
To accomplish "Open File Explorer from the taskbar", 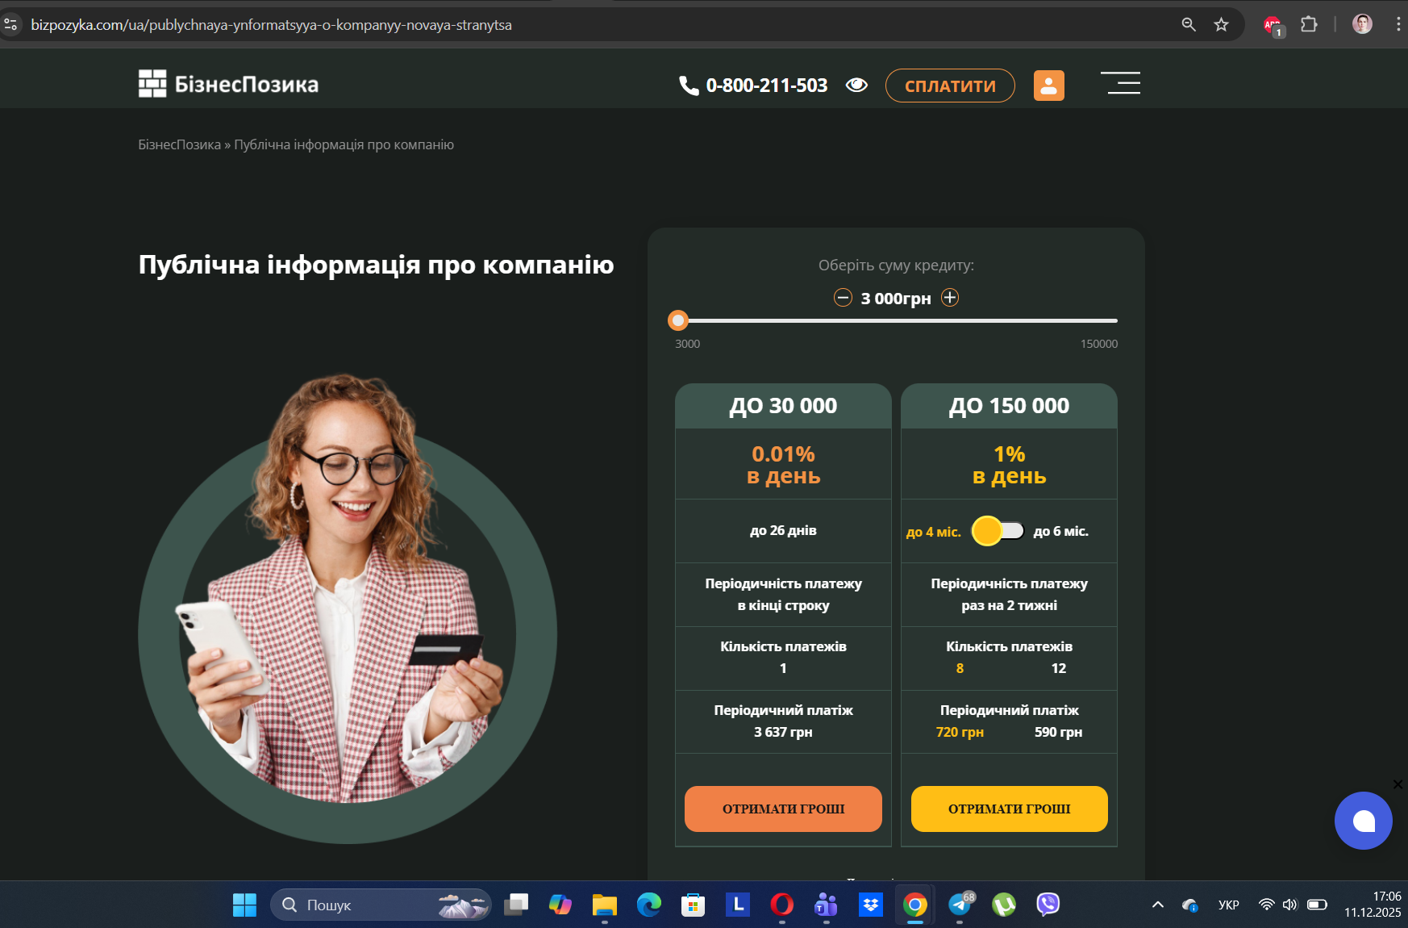I will 605,905.
